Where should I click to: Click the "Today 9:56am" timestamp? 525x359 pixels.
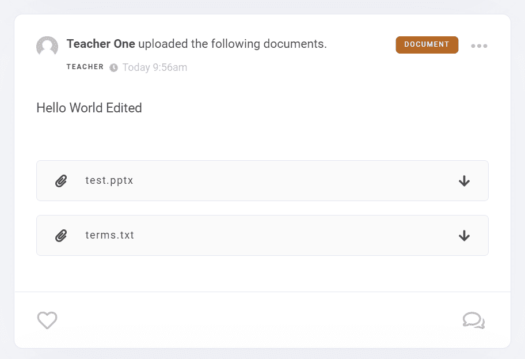tap(155, 67)
